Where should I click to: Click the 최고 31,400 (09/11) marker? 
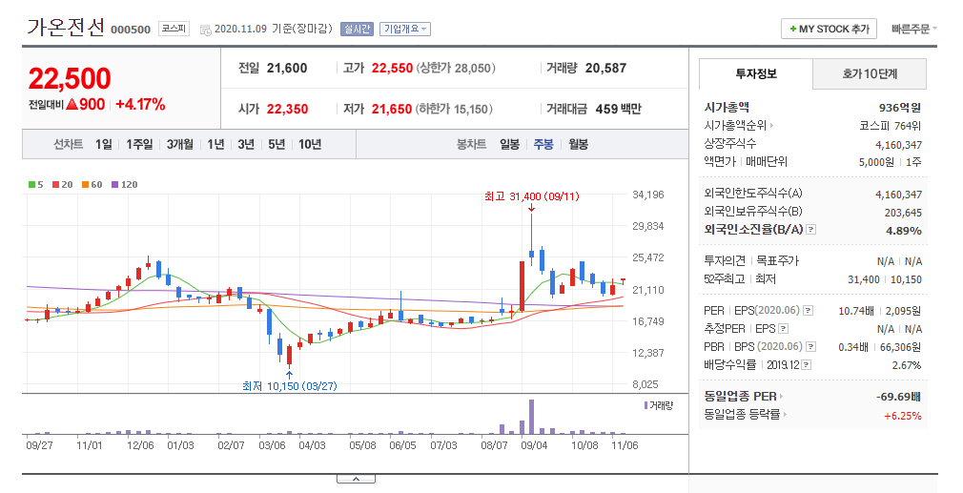[532, 196]
